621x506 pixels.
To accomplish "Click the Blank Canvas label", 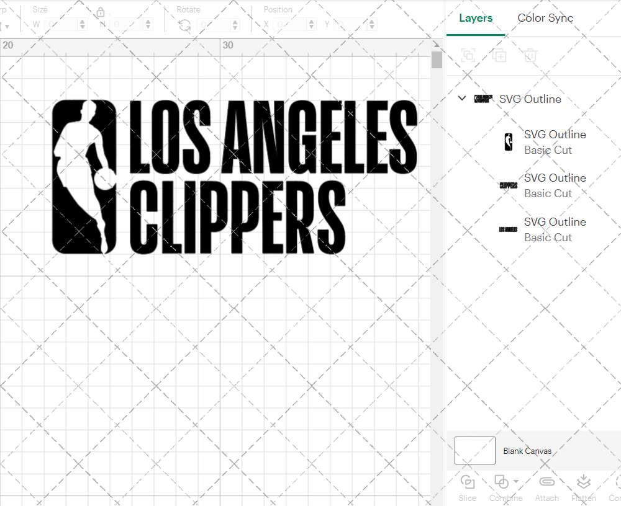I will 527,451.
